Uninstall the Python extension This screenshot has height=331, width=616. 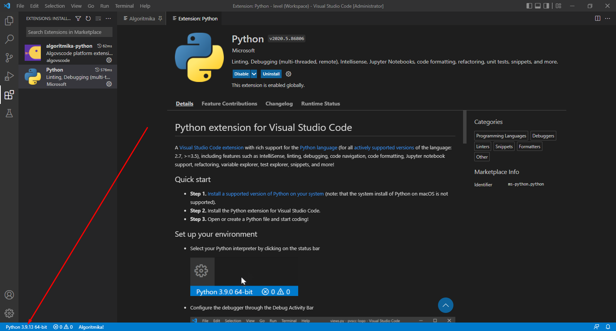click(x=271, y=74)
